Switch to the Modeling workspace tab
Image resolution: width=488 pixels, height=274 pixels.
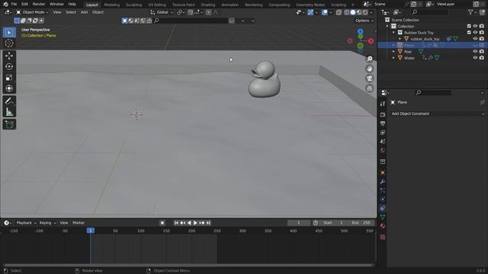[x=112, y=5]
